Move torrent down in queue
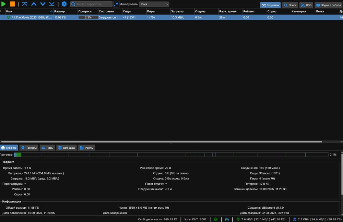This screenshot has height=222, width=343. [43, 4]
